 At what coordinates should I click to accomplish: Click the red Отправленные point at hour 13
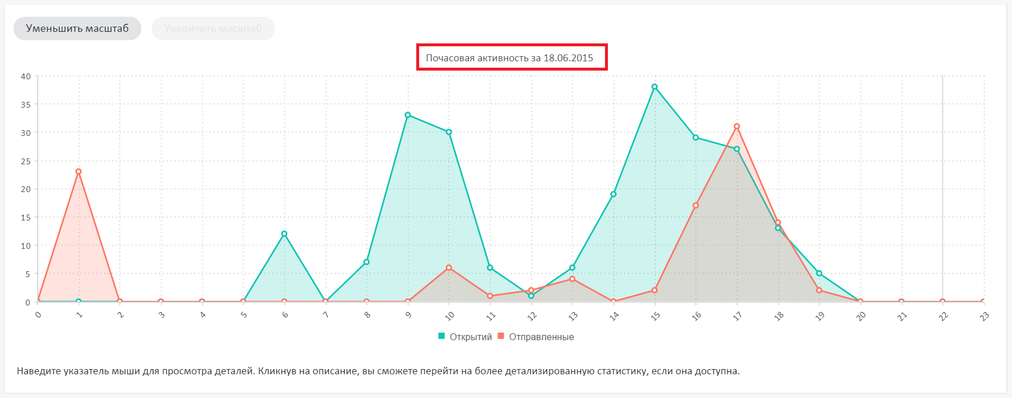pyautogui.click(x=572, y=279)
